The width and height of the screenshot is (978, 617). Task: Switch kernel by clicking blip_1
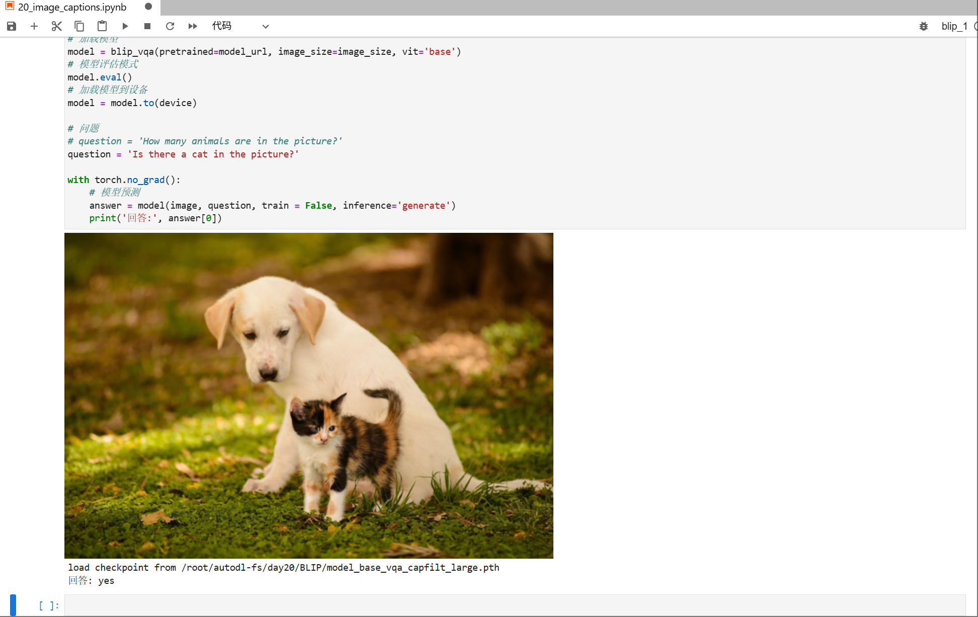pyautogui.click(x=954, y=26)
